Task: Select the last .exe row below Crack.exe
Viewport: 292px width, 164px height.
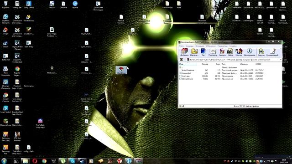Action: click(x=230, y=79)
